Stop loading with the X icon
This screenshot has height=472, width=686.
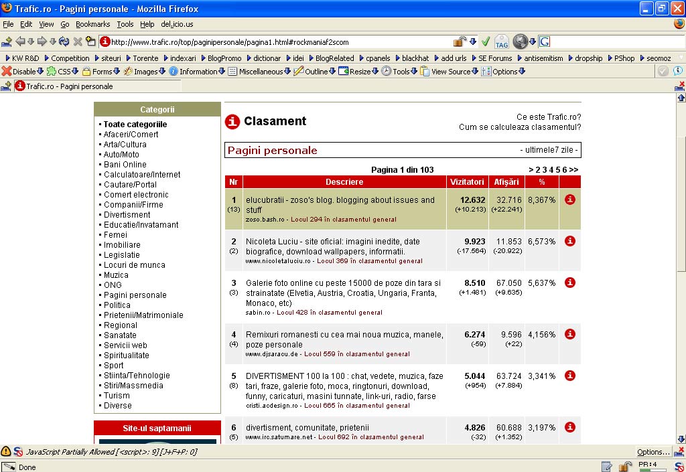tap(78, 42)
